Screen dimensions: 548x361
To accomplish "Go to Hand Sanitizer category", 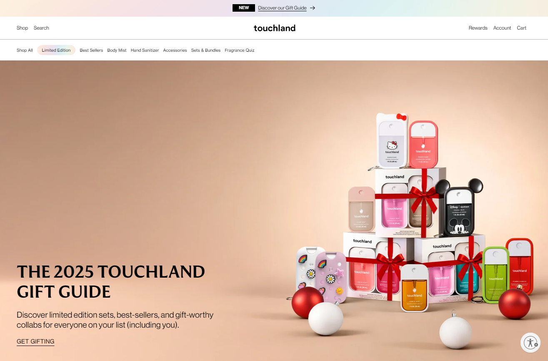I will point(145,50).
